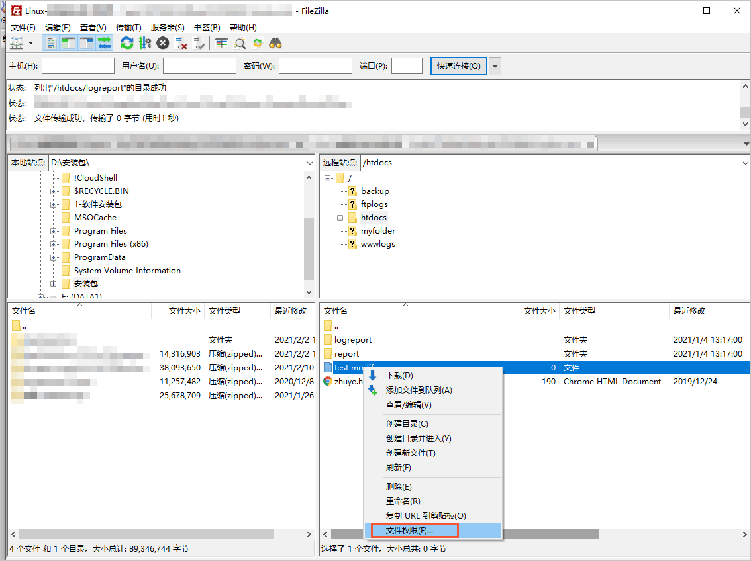
Task: Select the MSOCache local folder
Action: click(x=95, y=218)
